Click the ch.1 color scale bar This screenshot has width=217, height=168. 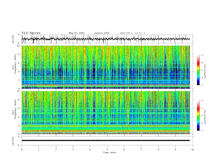198,70
